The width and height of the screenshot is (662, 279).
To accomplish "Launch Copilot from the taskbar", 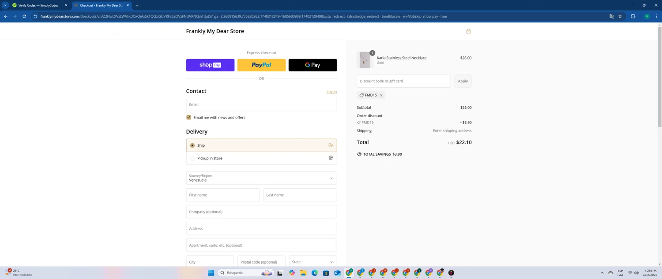I will pos(292,273).
